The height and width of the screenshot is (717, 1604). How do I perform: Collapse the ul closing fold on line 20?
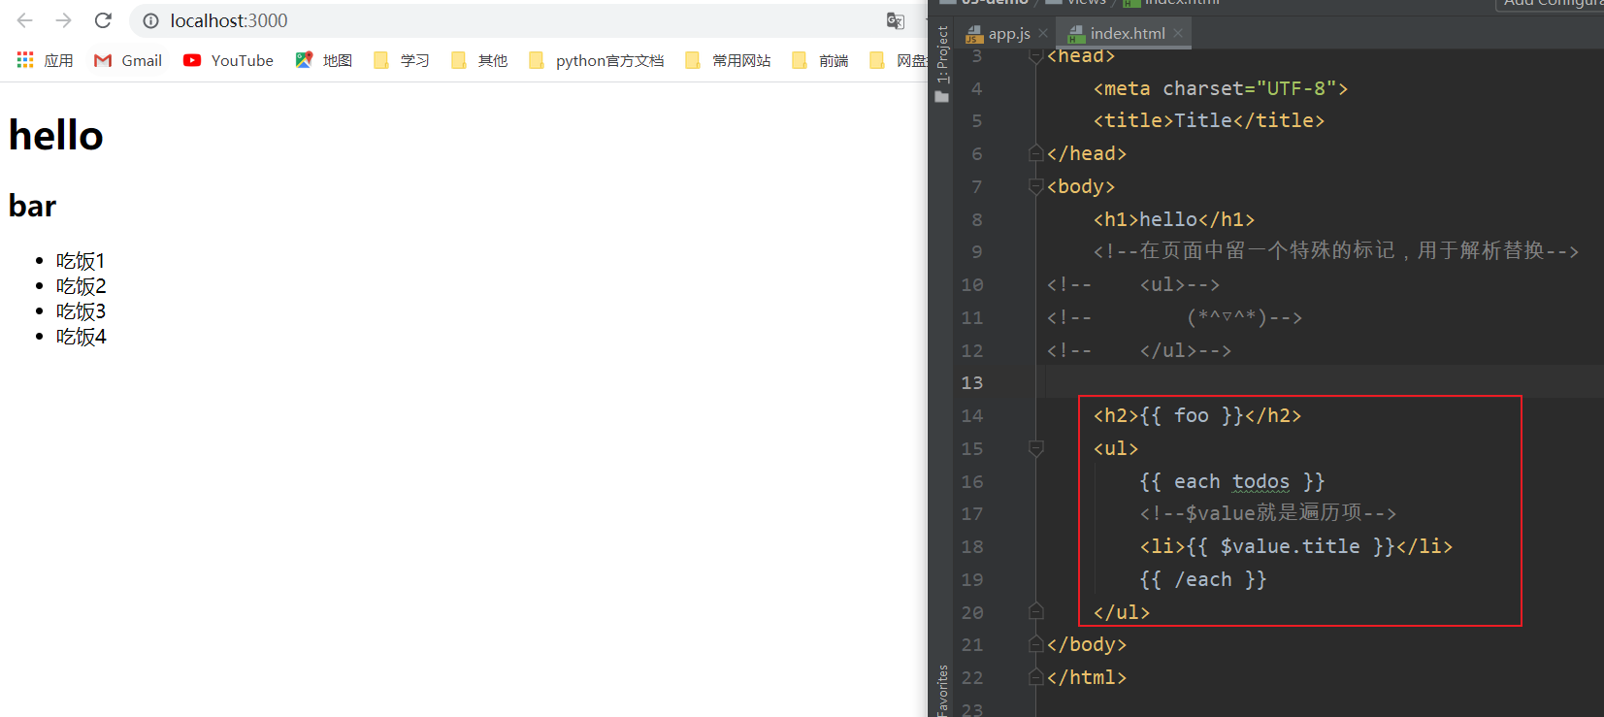[x=1035, y=612]
